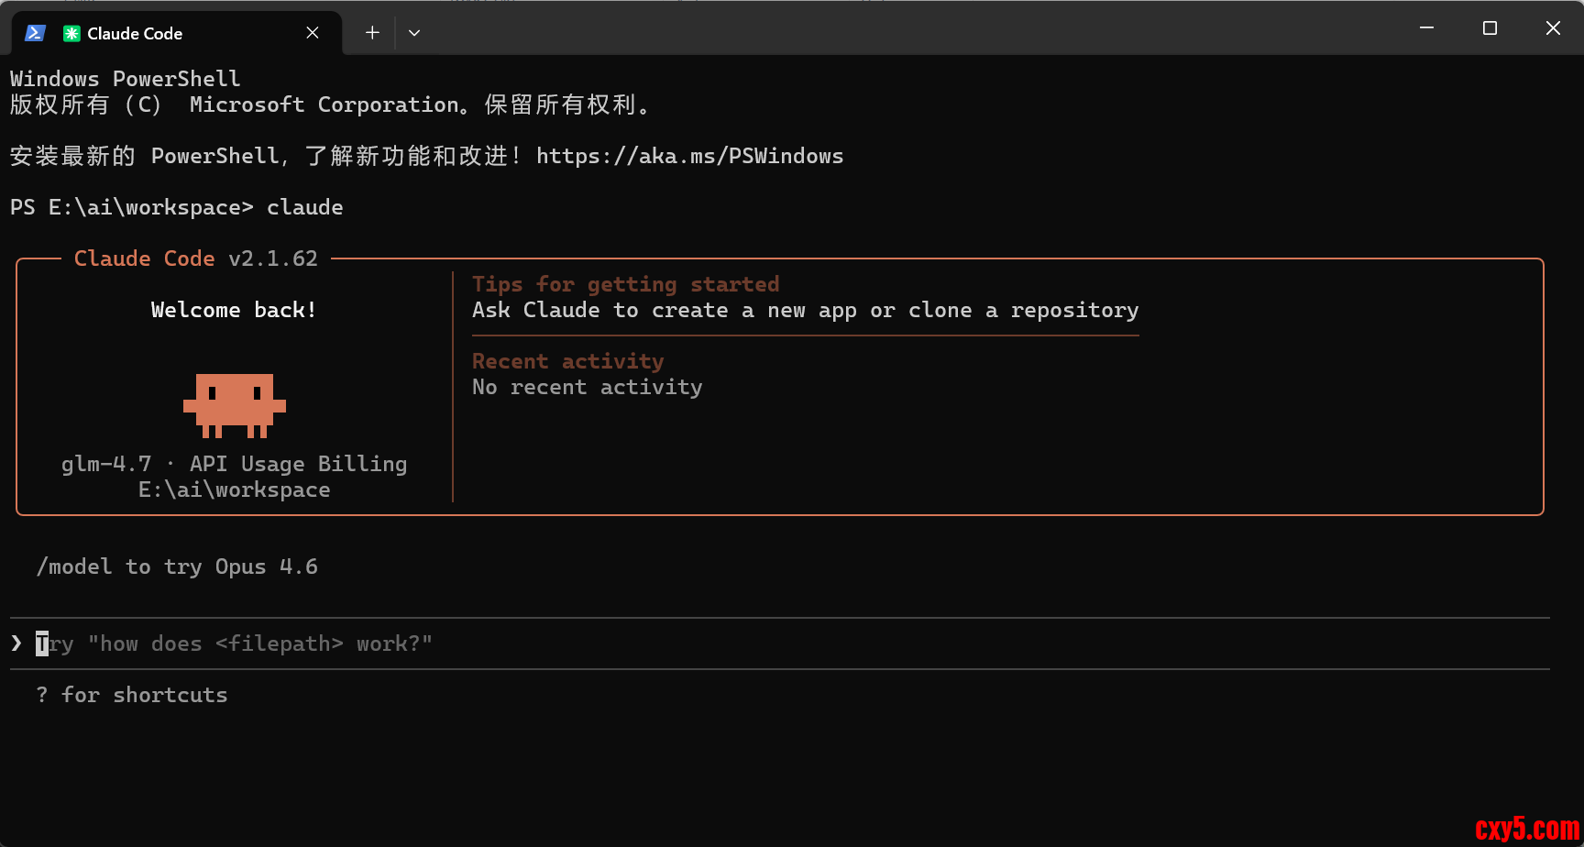Close the terminal window
This screenshot has height=847, width=1584.
pos(1553,28)
